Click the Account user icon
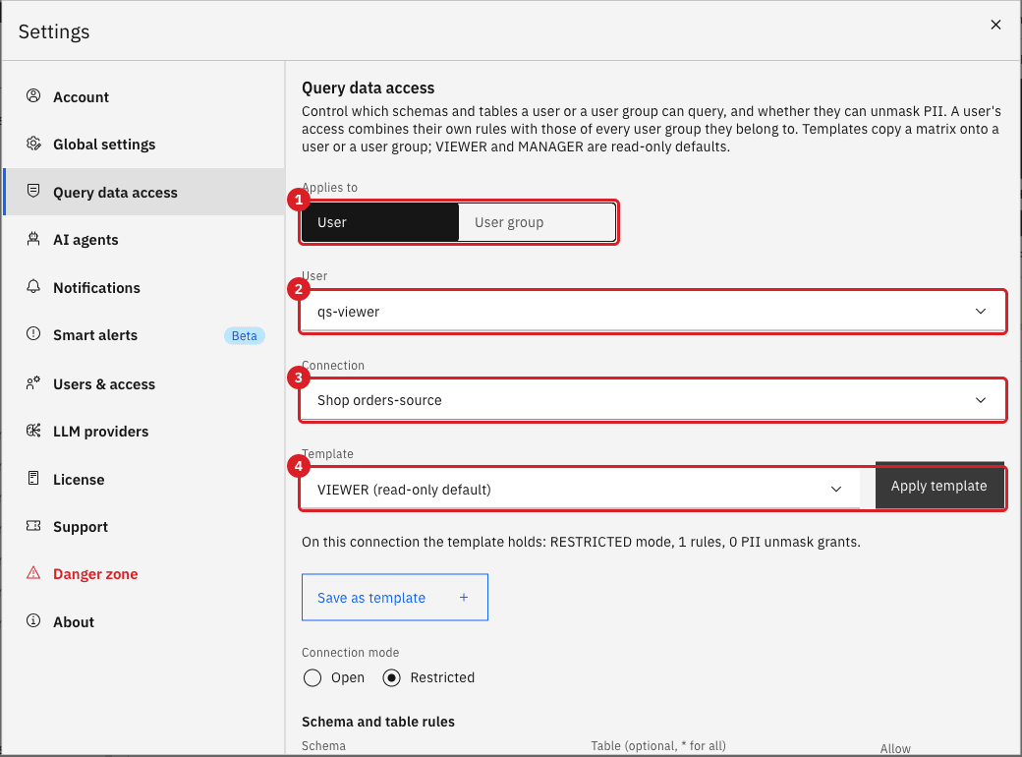The image size is (1022, 757). click(33, 95)
